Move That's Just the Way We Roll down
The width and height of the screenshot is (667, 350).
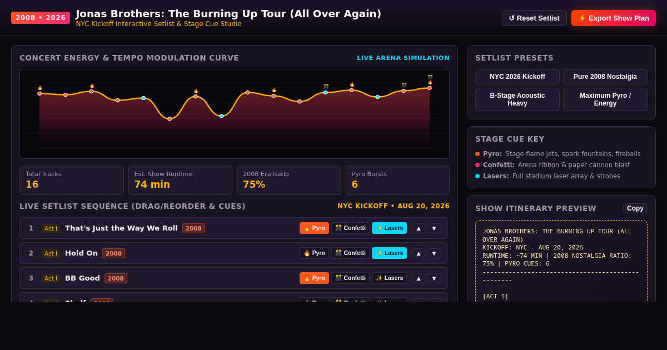(434, 228)
